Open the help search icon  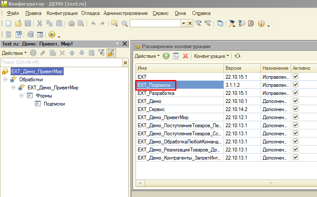[x=241, y=23]
